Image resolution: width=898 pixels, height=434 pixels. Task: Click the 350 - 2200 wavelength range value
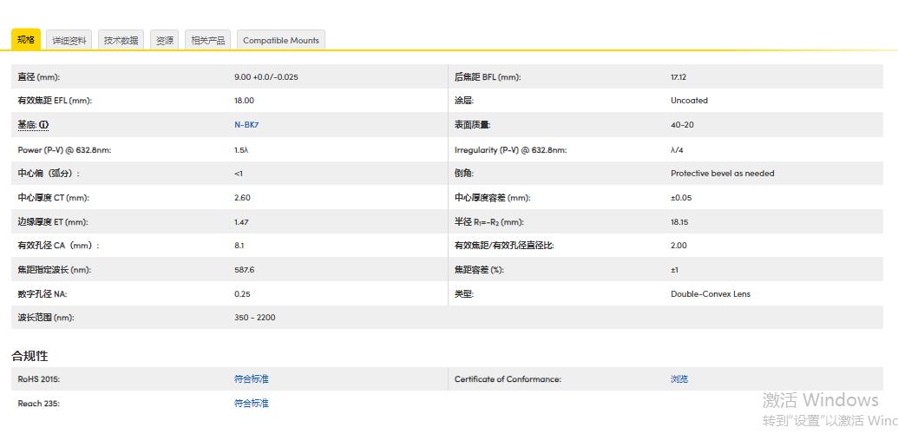pos(254,318)
